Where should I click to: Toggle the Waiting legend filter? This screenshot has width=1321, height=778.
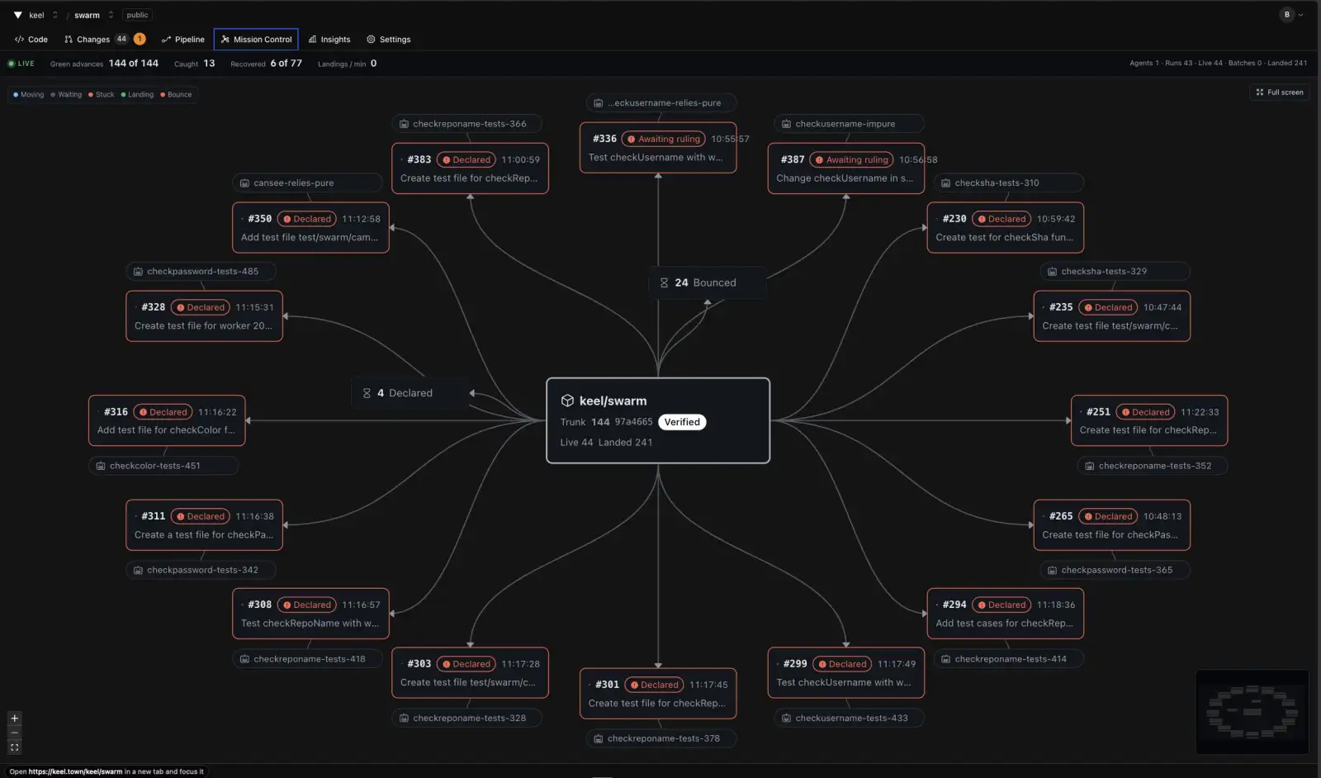(x=66, y=95)
